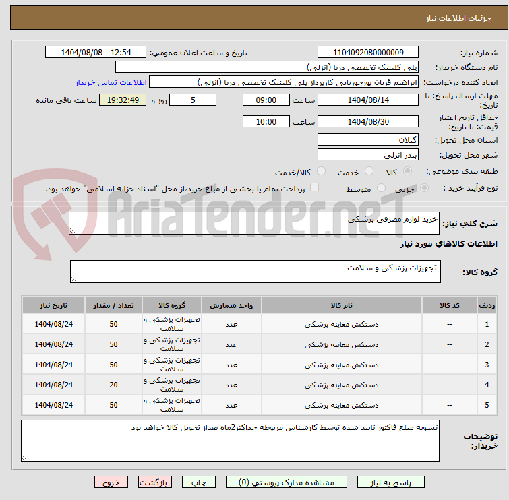Click the requester field ابراهیم قربان پورجوریابی
The image size is (509, 500).
click(284, 82)
